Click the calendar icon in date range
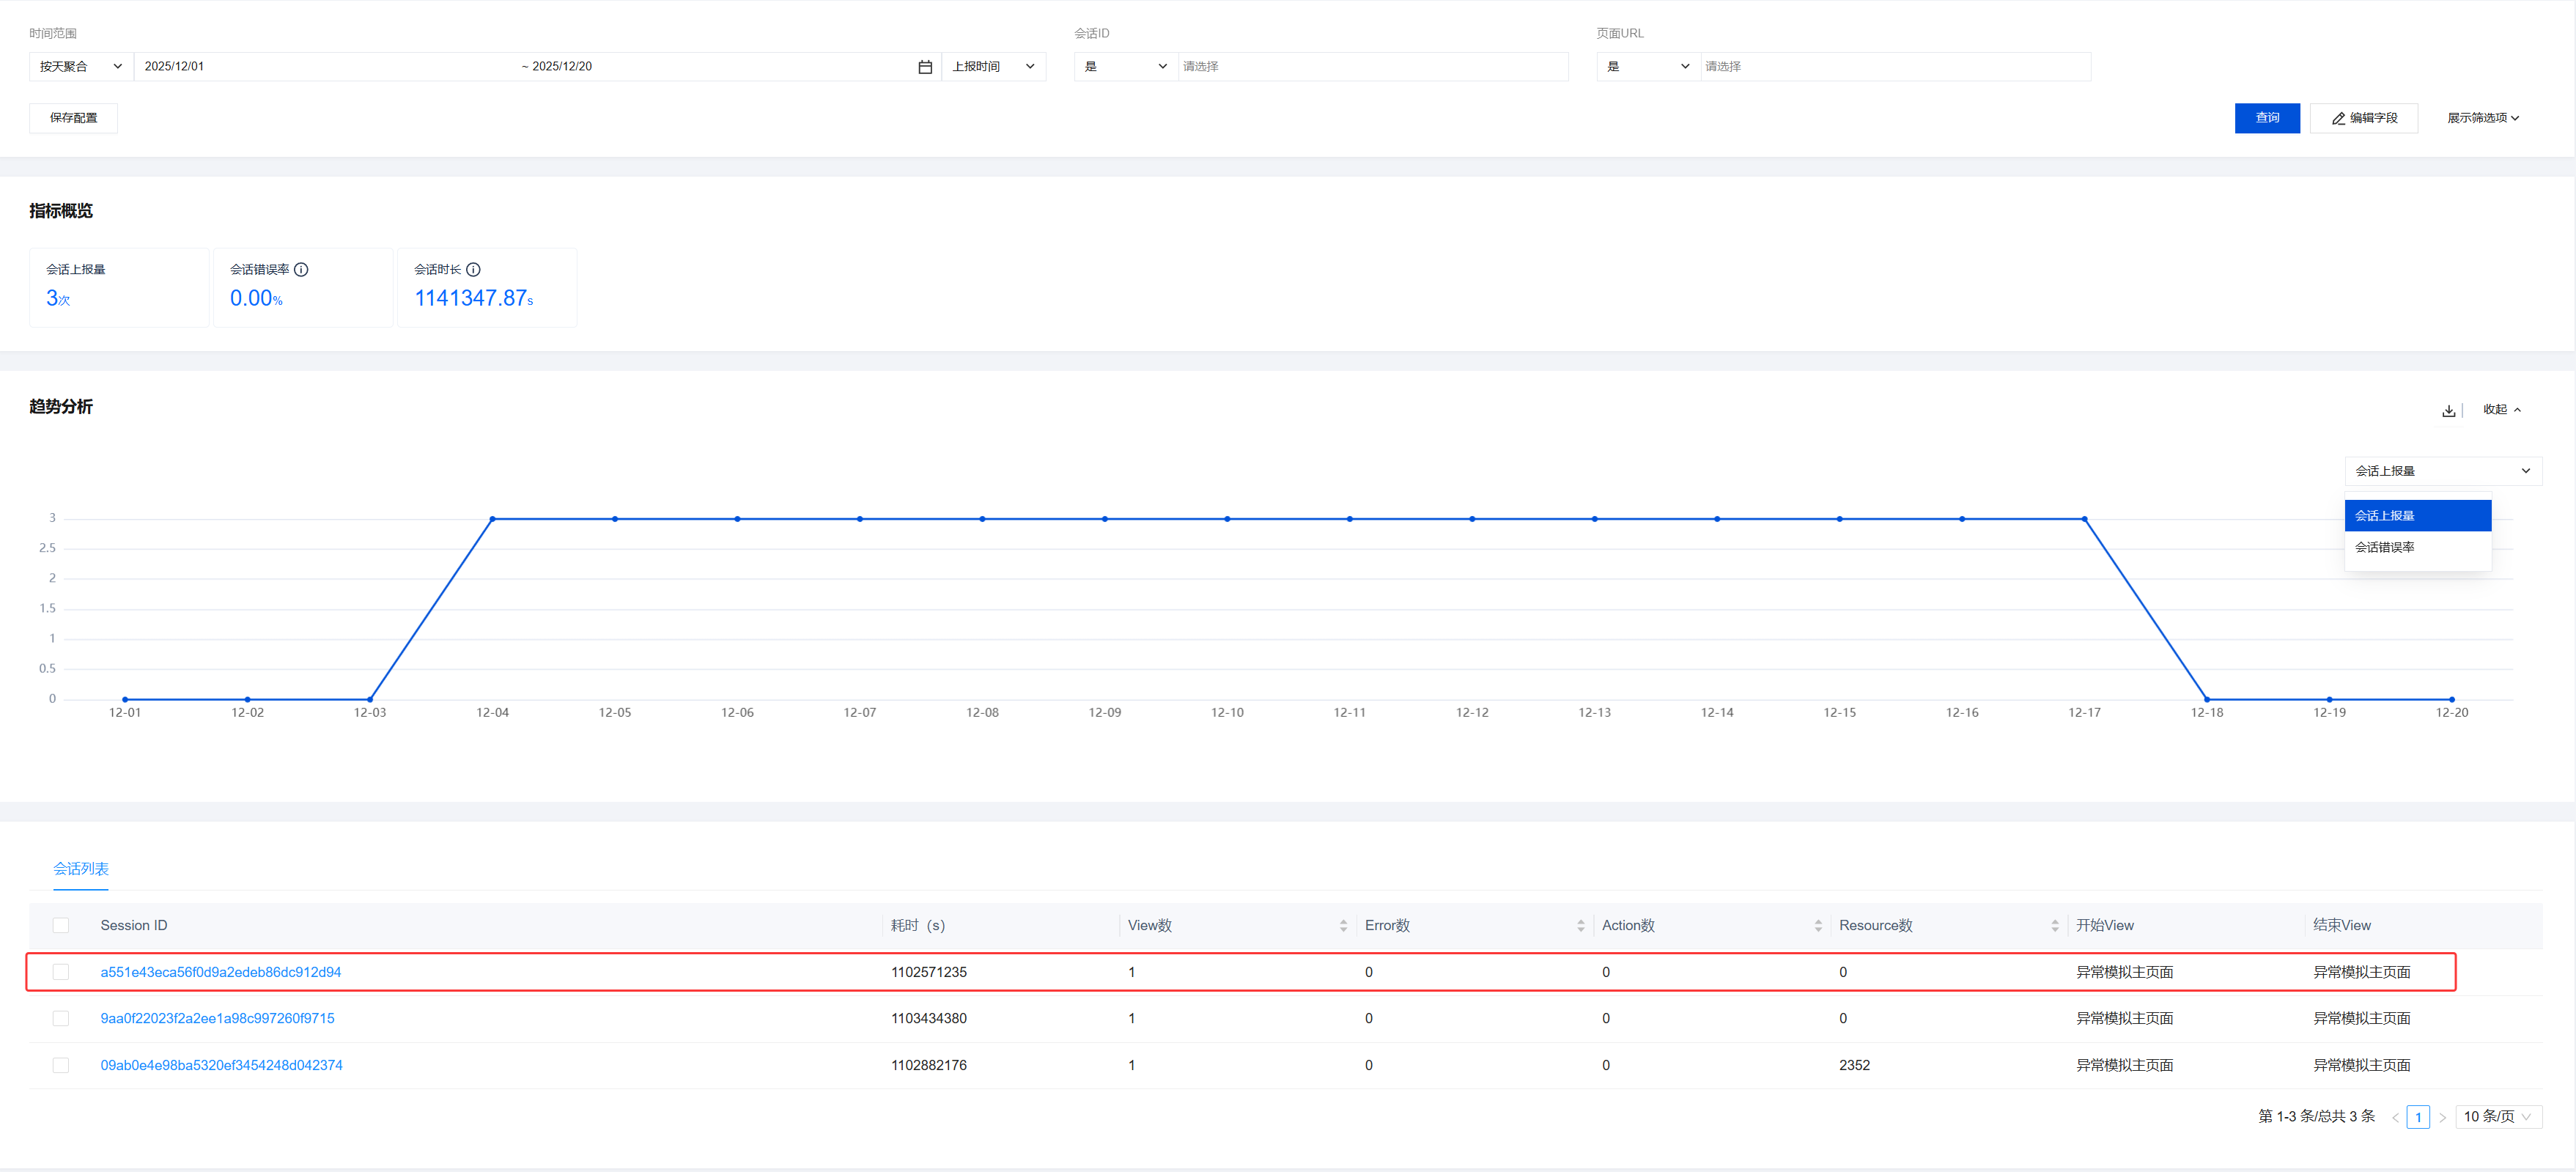This screenshot has height=1172, width=2576. (x=925, y=67)
